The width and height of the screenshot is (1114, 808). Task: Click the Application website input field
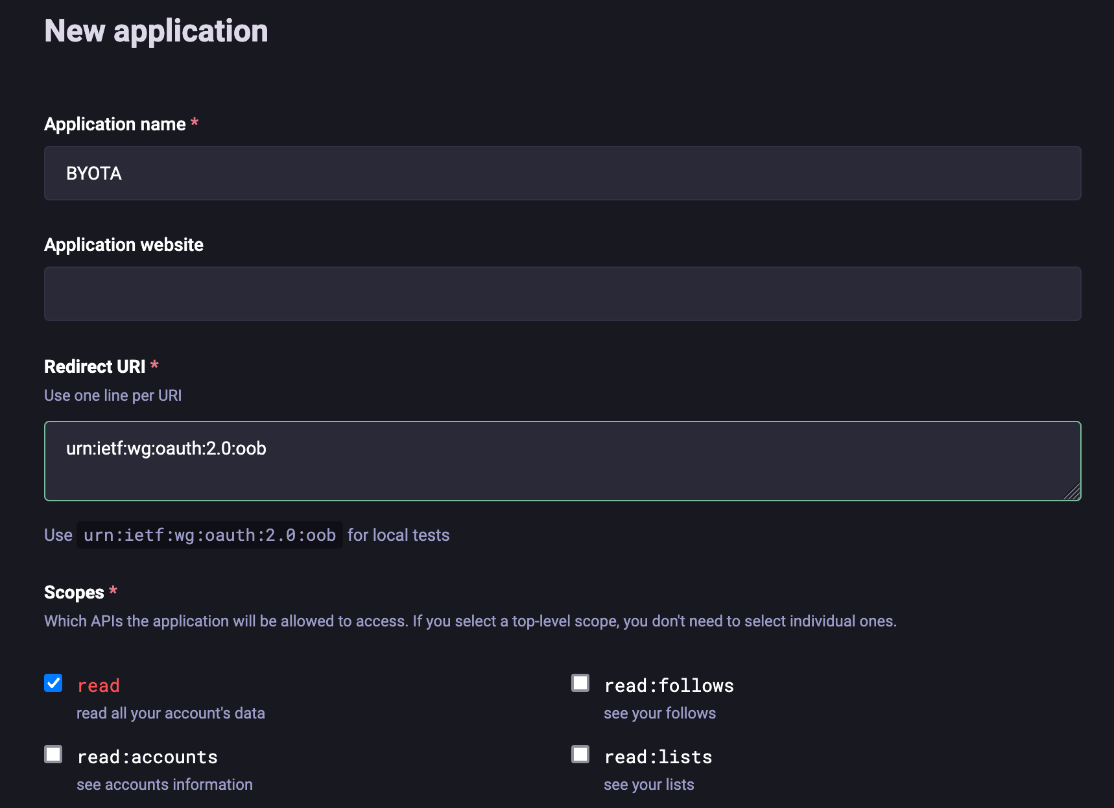pos(562,294)
